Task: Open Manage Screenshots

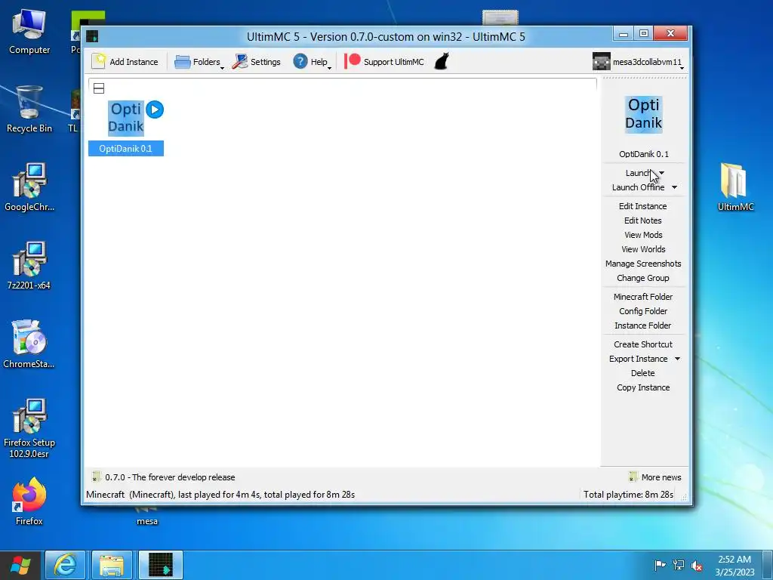Action: tap(643, 264)
